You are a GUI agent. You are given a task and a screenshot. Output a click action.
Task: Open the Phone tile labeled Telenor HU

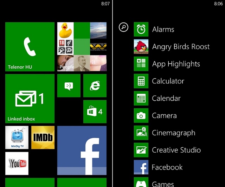point(30,47)
